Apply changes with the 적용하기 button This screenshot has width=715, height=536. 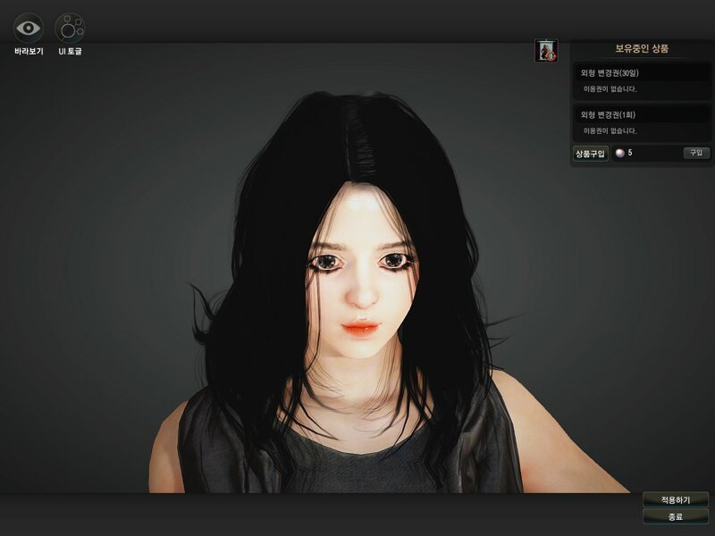(676, 500)
